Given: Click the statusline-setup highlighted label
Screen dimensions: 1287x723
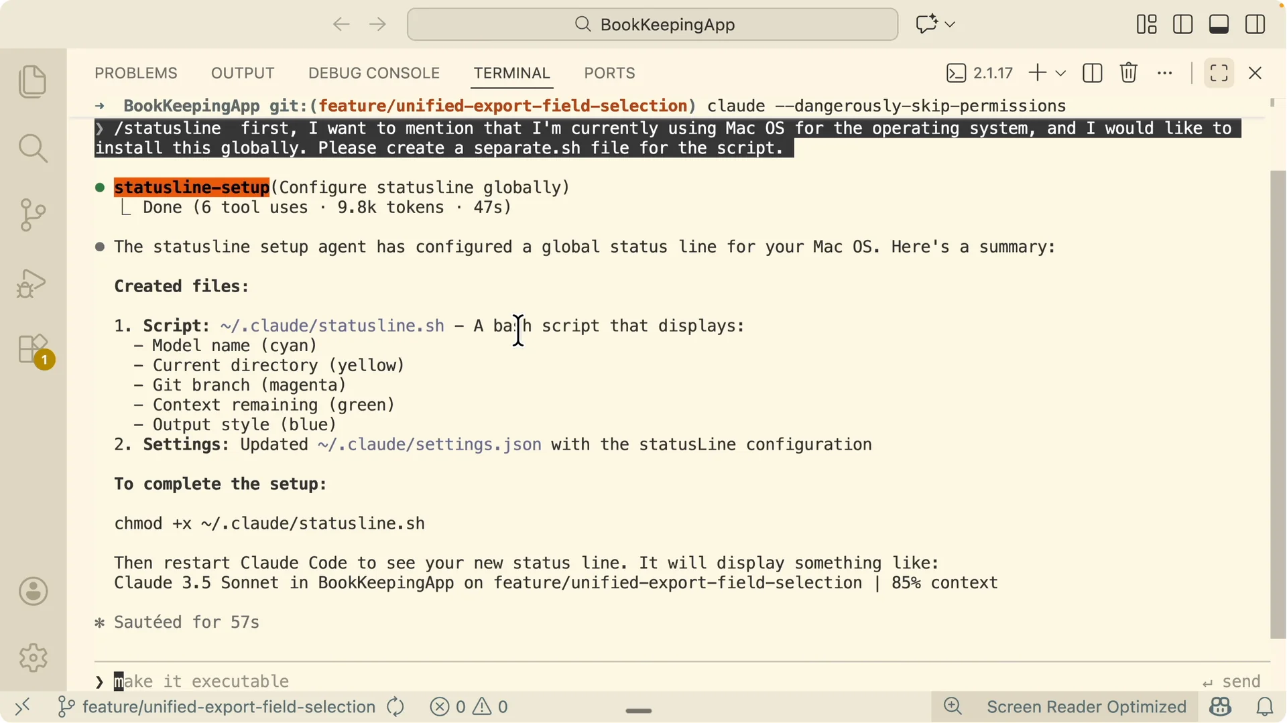Looking at the screenshot, I should coord(192,188).
